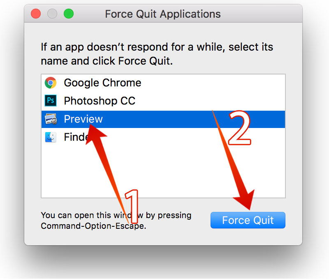Screen dimensions: 329x279
Task: Click the red number 1 annotation
Action: (132, 206)
